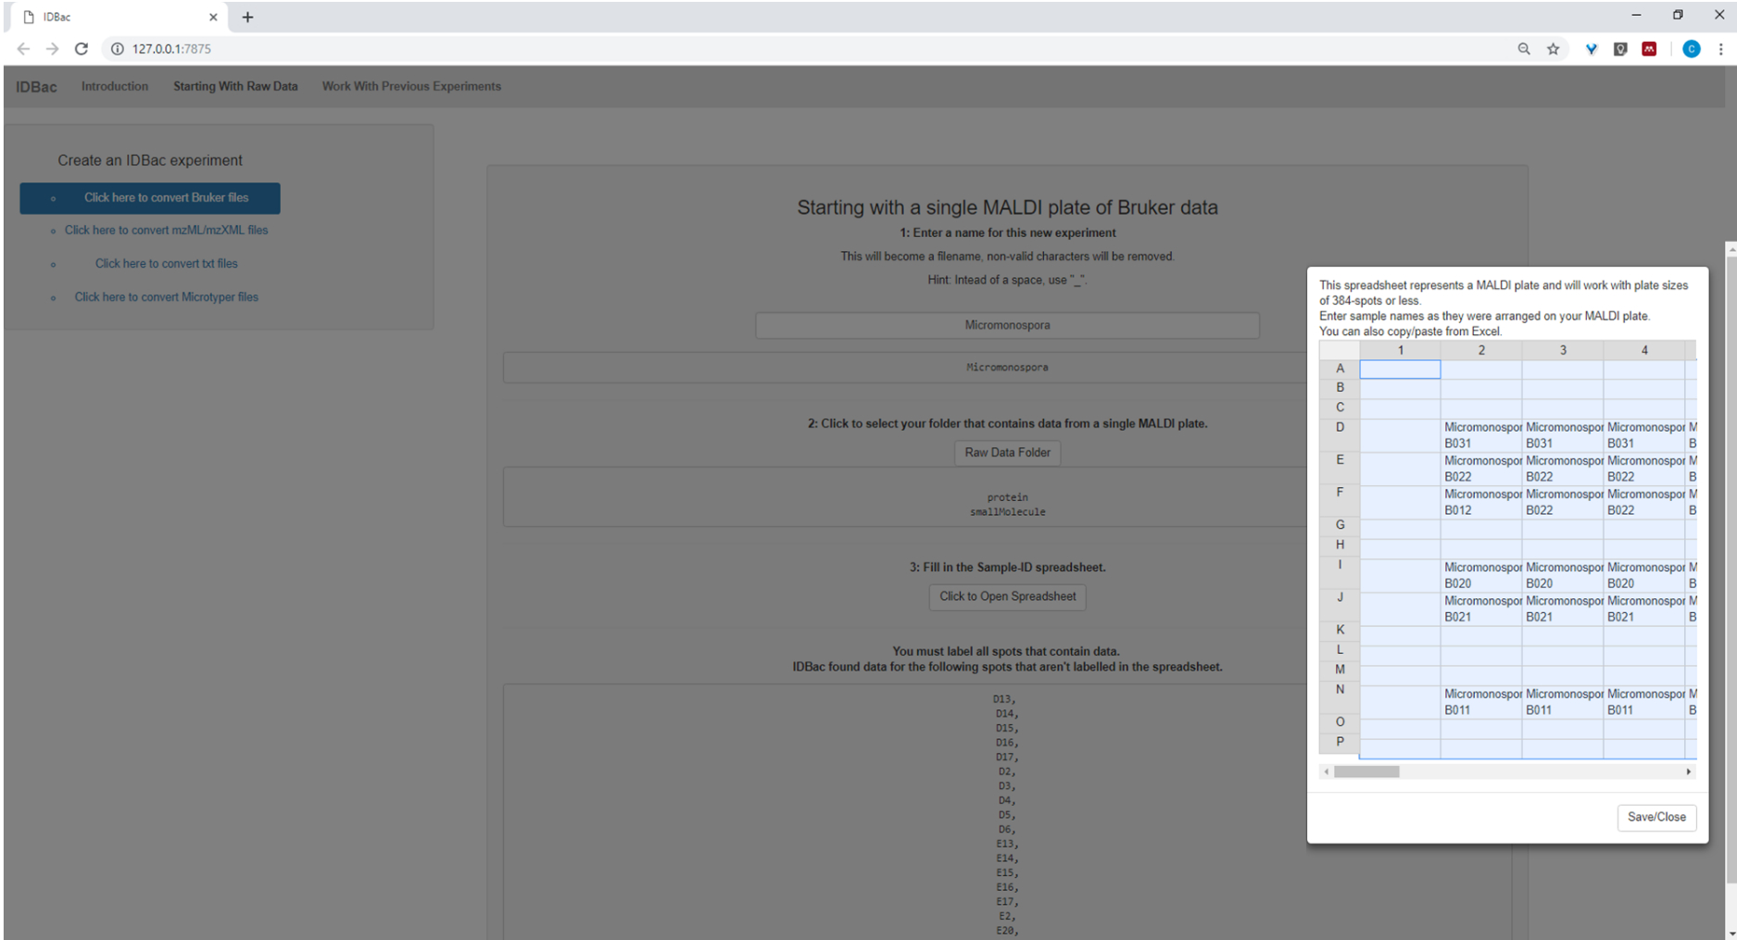1737x940 pixels.
Task: Open the Chrome three-dot menu
Action: coord(1720,49)
